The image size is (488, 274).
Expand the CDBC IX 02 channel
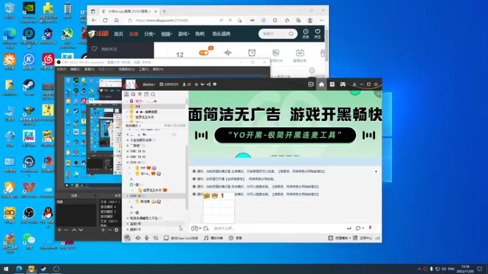(127, 157)
